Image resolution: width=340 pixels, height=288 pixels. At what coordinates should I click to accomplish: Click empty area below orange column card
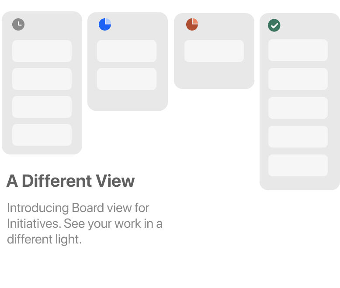[x=214, y=75]
